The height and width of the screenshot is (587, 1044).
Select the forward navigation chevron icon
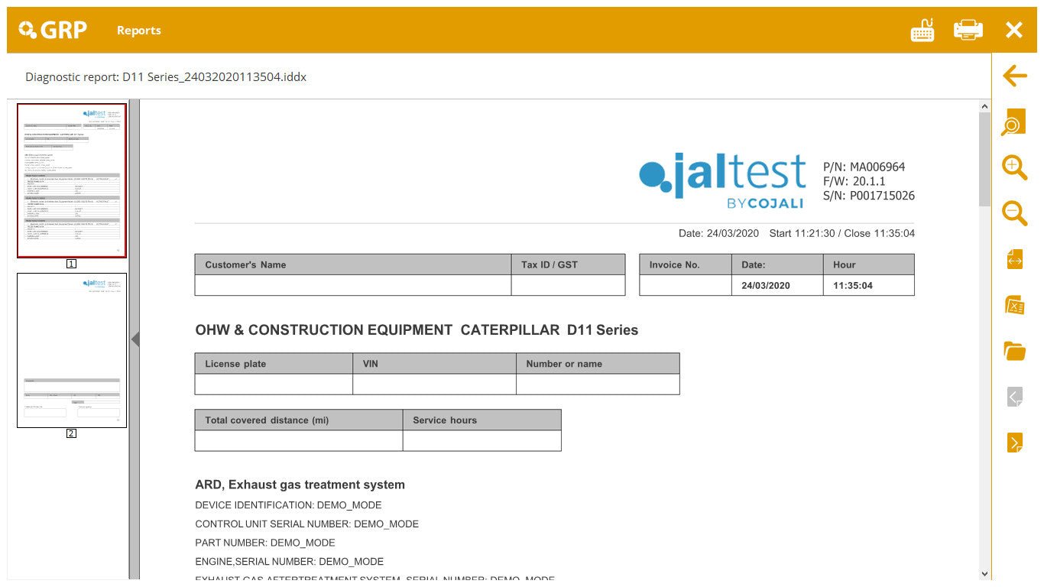coord(1014,442)
